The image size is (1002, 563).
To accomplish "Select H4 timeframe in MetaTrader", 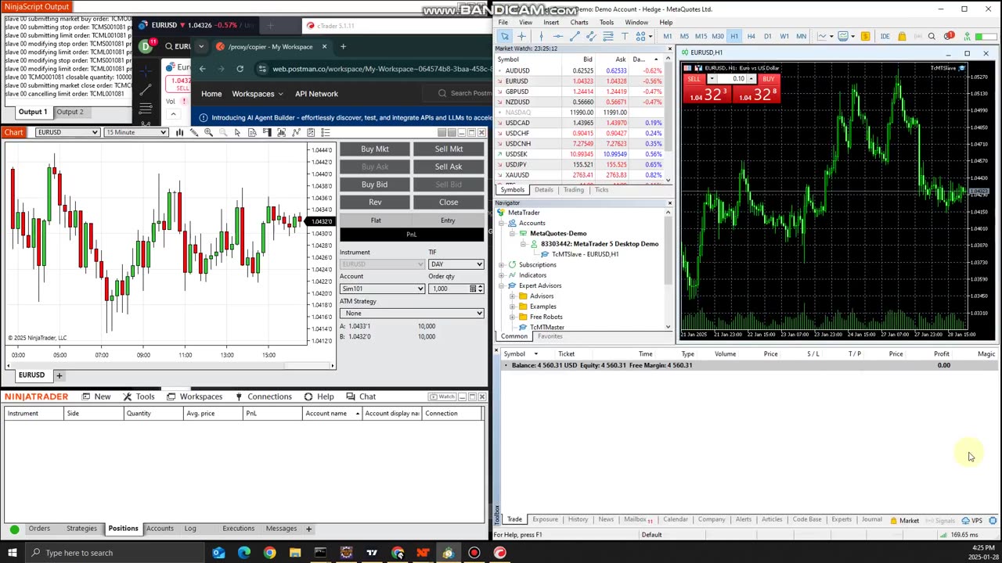I will pos(751,36).
